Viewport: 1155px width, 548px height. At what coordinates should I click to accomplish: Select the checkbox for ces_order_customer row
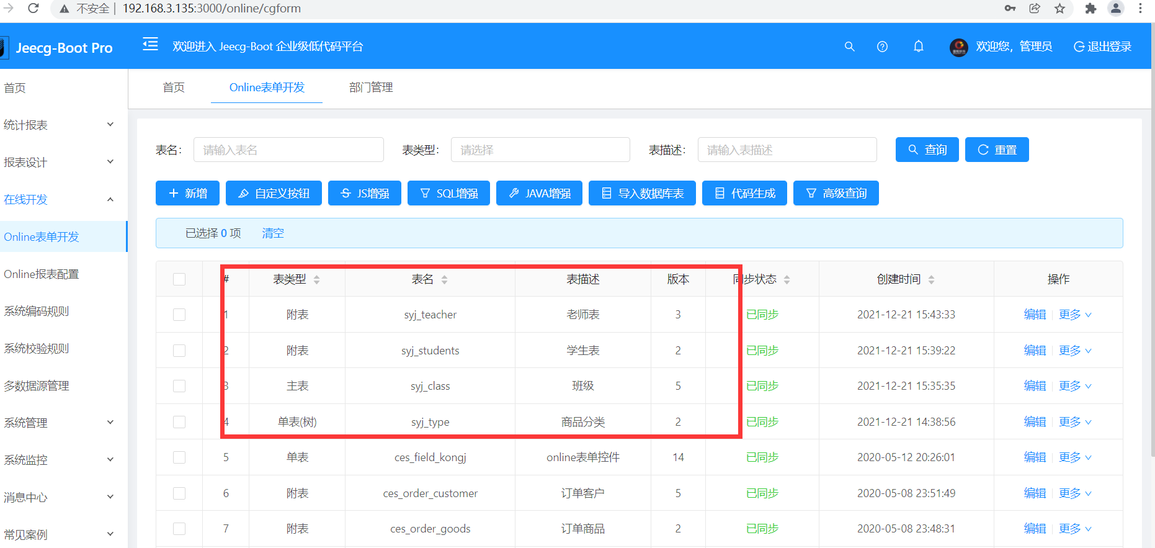(x=179, y=493)
